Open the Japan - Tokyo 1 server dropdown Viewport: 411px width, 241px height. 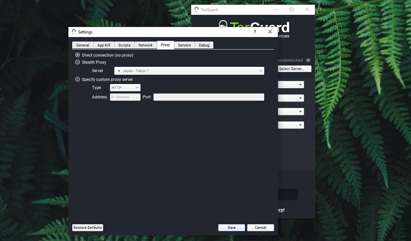click(x=189, y=71)
